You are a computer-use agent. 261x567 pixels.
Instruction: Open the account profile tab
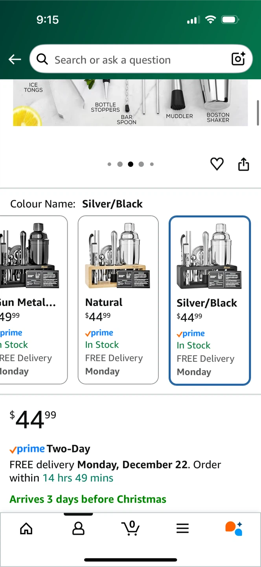[78, 528]
